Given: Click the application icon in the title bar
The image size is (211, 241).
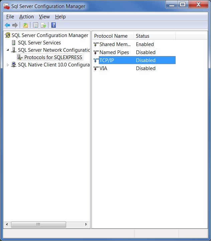Looking at the screenshot, I should tap(6, 6).
